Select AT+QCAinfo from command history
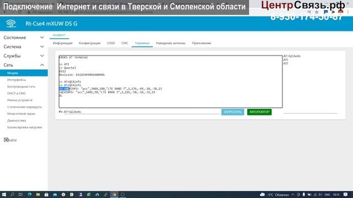The image size is (353, 198). pos(292,56)
